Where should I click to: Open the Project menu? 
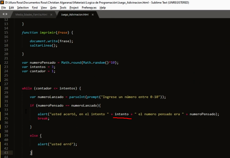(x=74, y=8)
